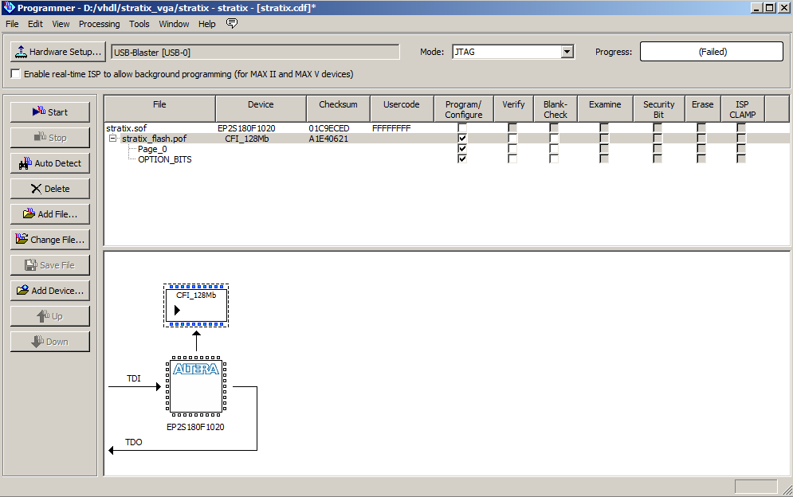
Task: Open the View menu
Action: pyautogui.click(x=61, y=24)
